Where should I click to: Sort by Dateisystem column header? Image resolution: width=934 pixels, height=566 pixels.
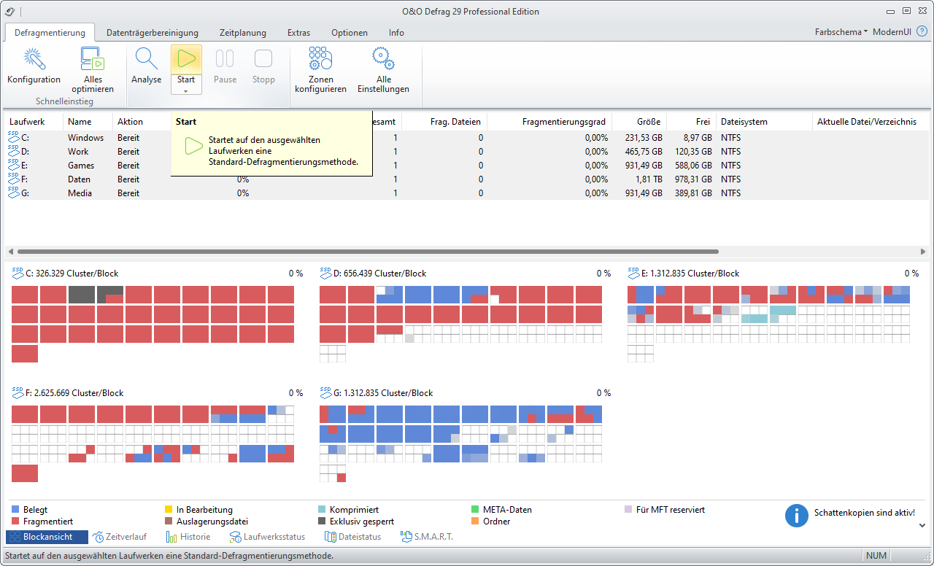[764, 122]
